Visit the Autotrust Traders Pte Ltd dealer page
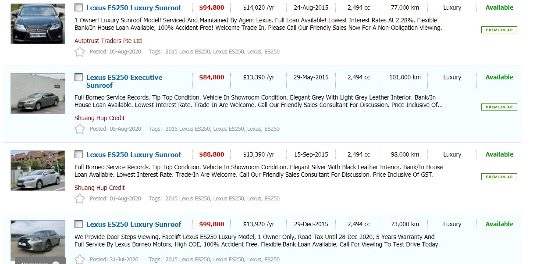Screen dimensions: 533x264 (108, 41)
